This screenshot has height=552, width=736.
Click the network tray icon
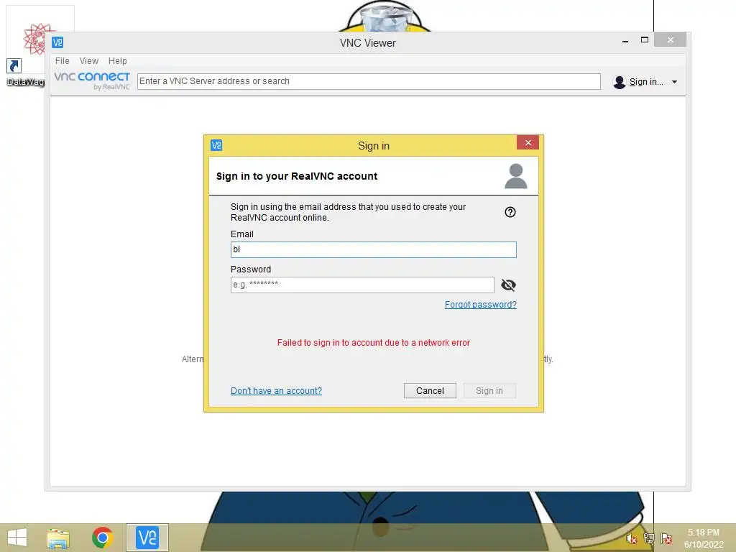click(x=649, y=539)
